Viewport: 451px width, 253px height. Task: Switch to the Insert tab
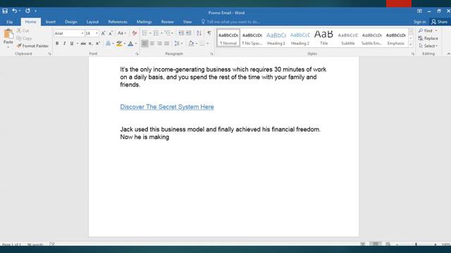click(x=50, y=22)
